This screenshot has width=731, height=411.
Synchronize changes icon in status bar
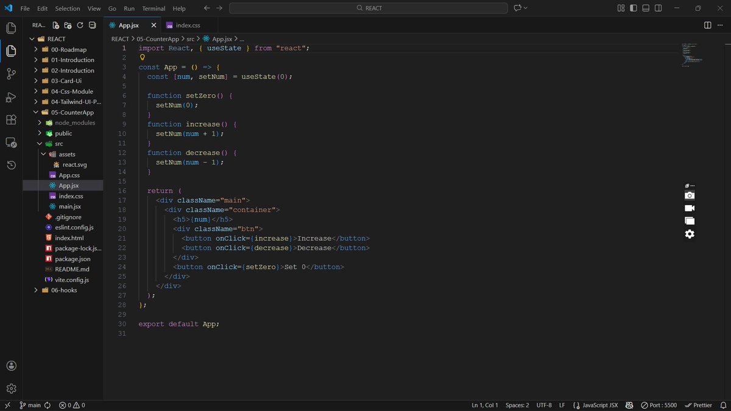[47, 405]
